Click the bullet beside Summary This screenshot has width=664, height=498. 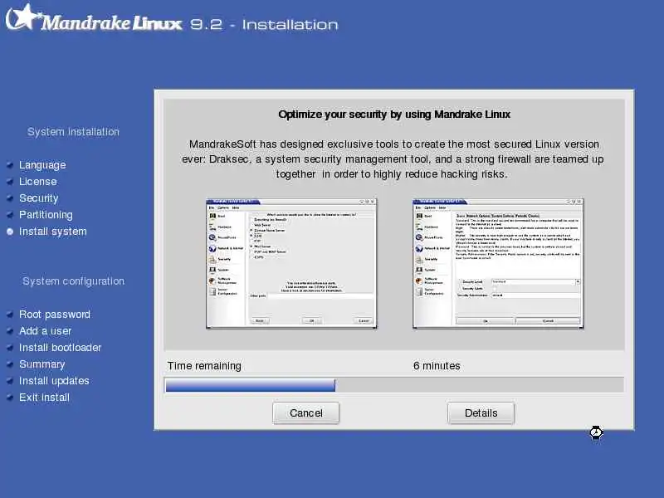pos(10,364)
